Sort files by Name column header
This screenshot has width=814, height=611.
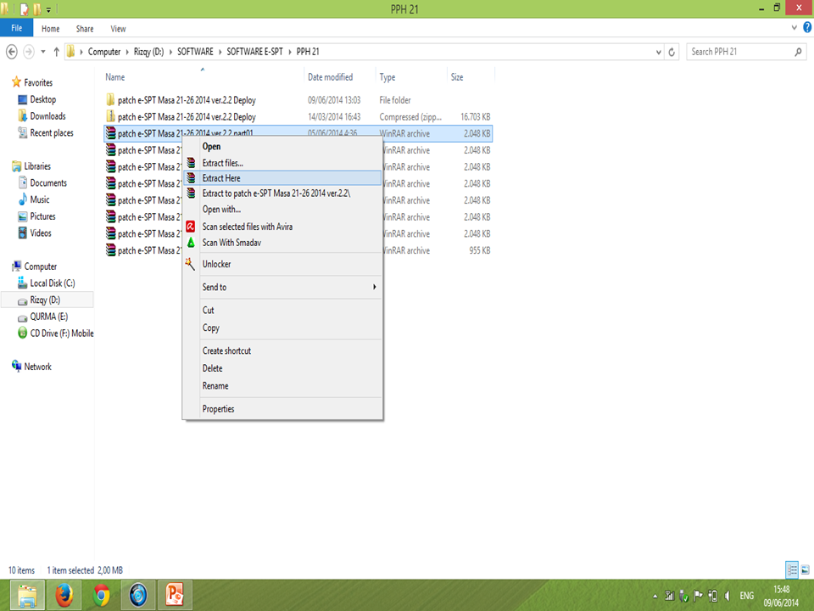tap(203, 77)
